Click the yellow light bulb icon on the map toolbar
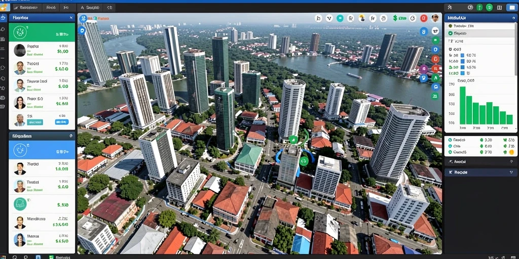This screenshot has height=259, width=519. (361, 19)
